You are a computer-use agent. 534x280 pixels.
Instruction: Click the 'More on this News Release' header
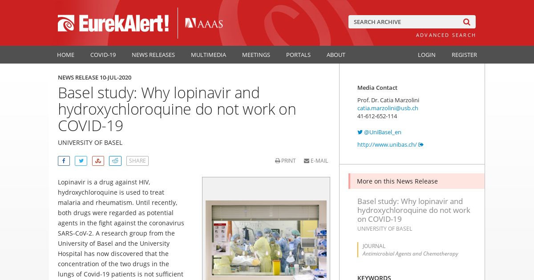tap(417, 181)
